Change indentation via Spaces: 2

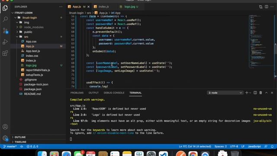pos(220,146)
